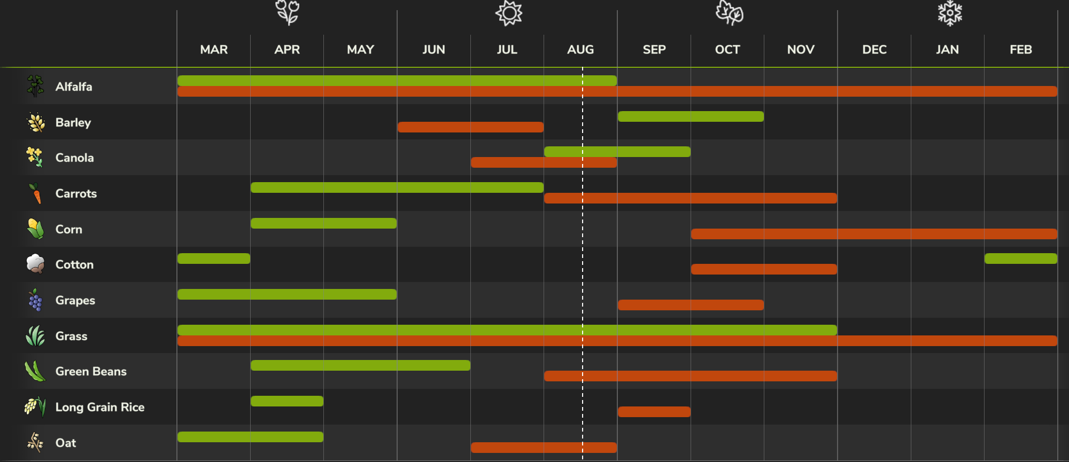Click the Cotton crop icon

coord(35,264)
